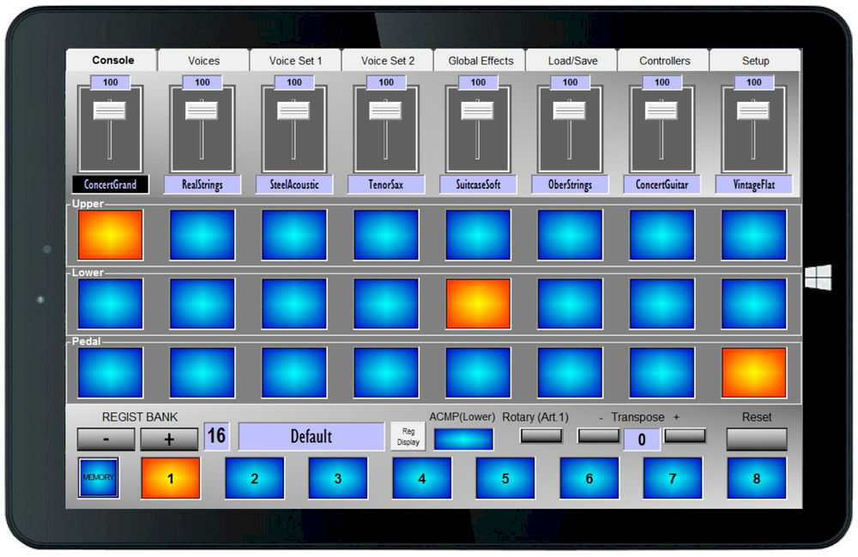Activate SteelAcoustic in the Lower row

(293, 302)
